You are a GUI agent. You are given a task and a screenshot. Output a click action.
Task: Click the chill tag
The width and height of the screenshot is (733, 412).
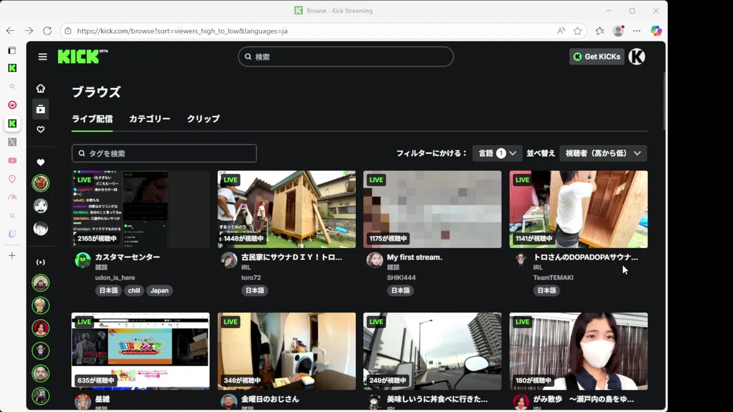click(x=134, y=291)
